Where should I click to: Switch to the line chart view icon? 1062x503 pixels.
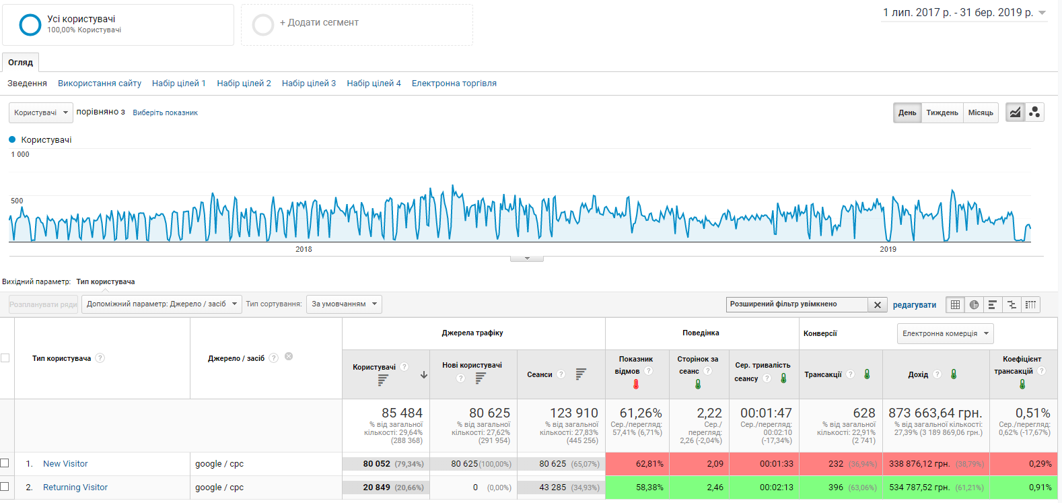(x=1015, y=112)
